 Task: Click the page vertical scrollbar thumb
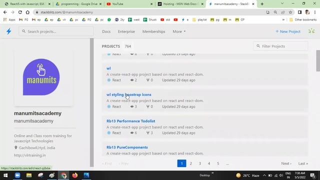coord(318,60)
